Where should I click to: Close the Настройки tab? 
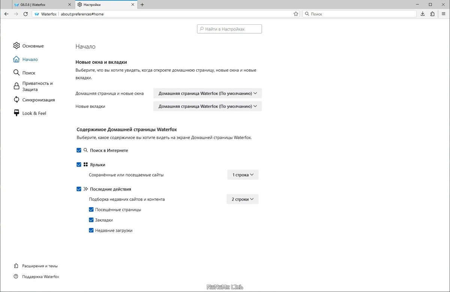[132, 5]
